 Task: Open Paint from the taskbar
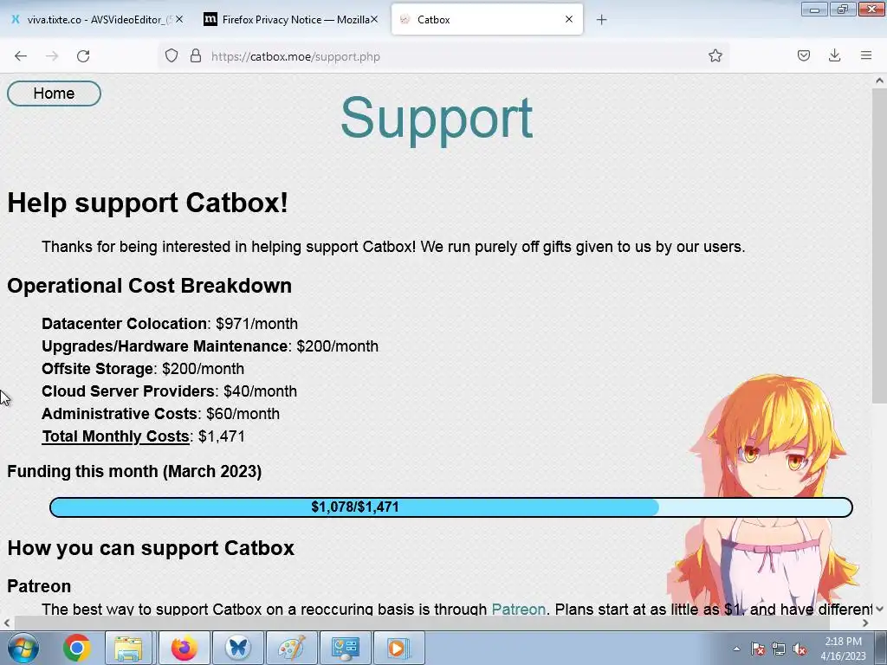pos(292,648)
